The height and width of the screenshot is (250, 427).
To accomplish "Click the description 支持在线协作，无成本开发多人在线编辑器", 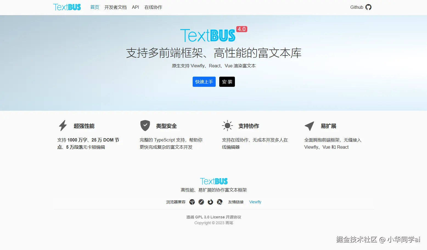I will [x=255, y=143].
